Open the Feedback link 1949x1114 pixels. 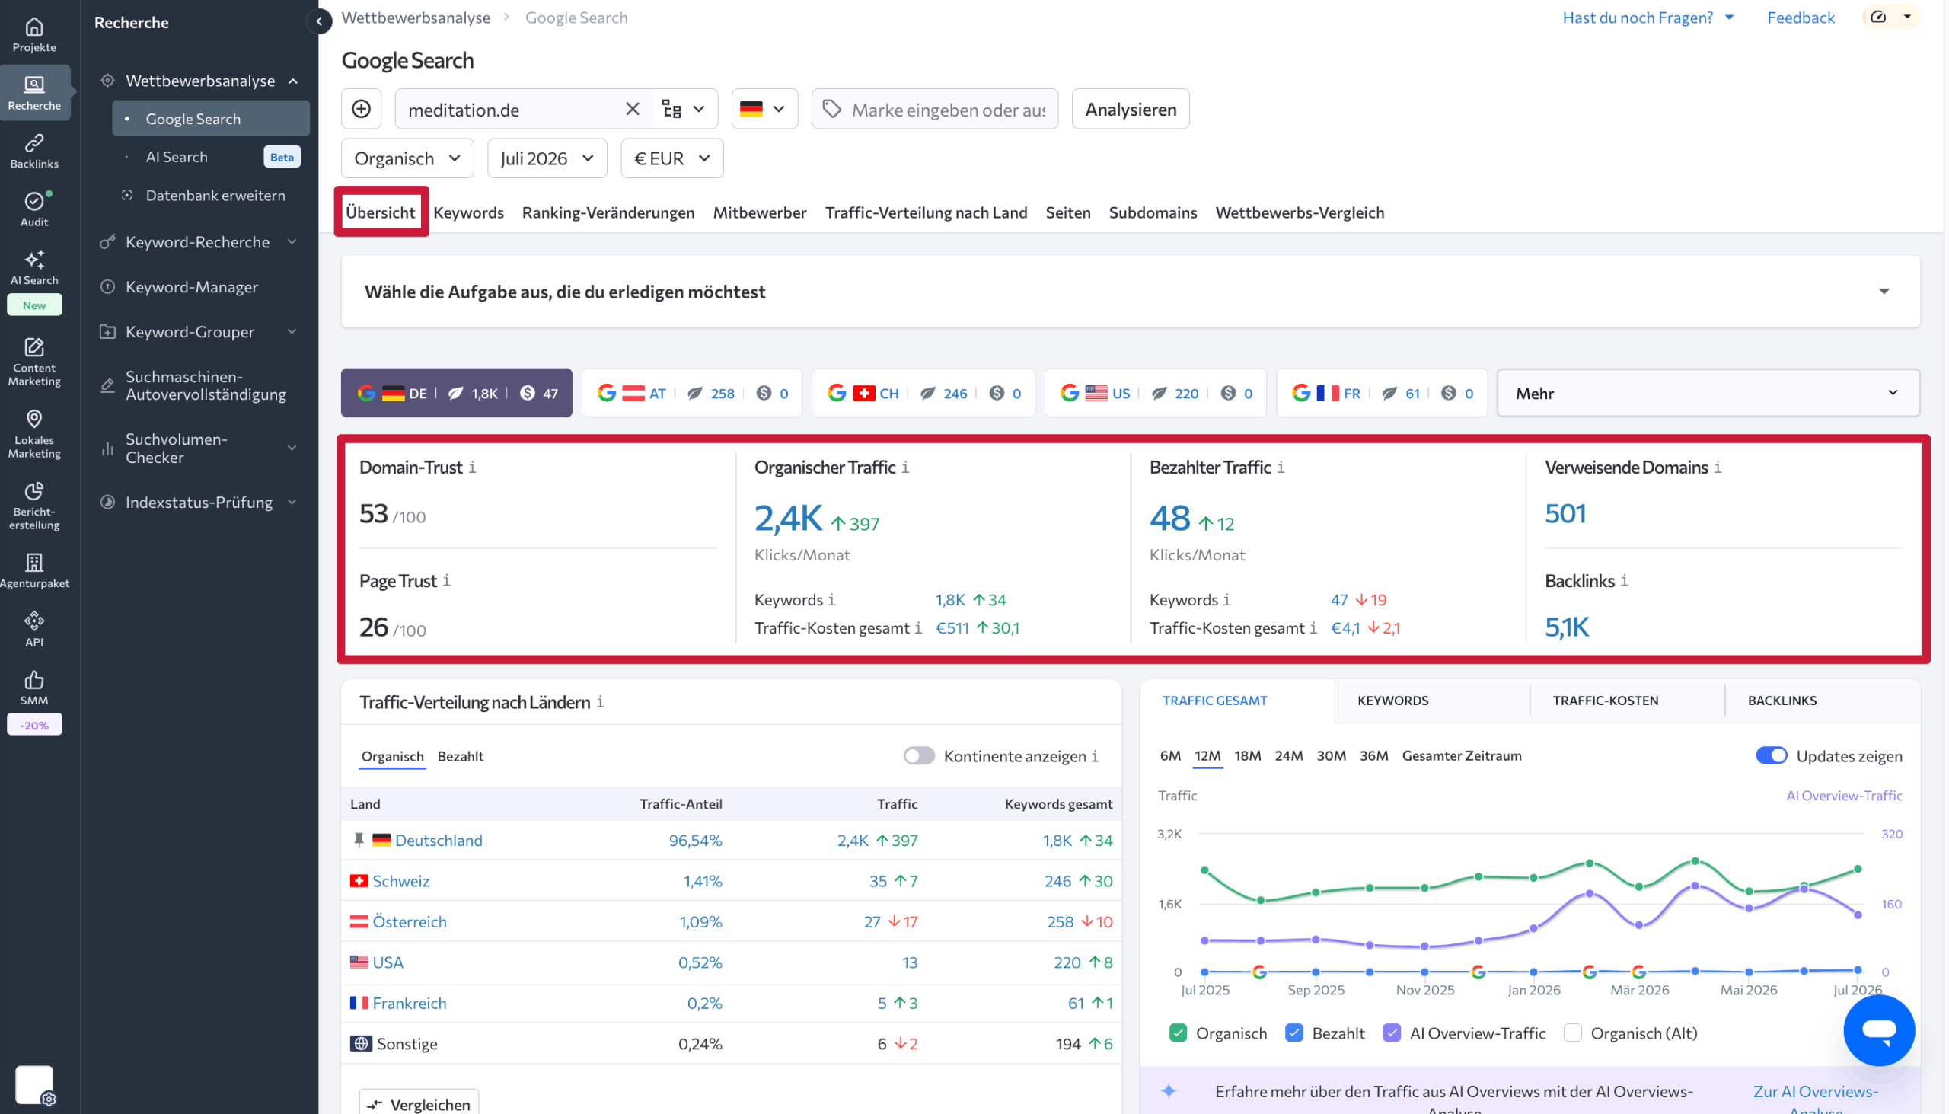(1801, 18)
